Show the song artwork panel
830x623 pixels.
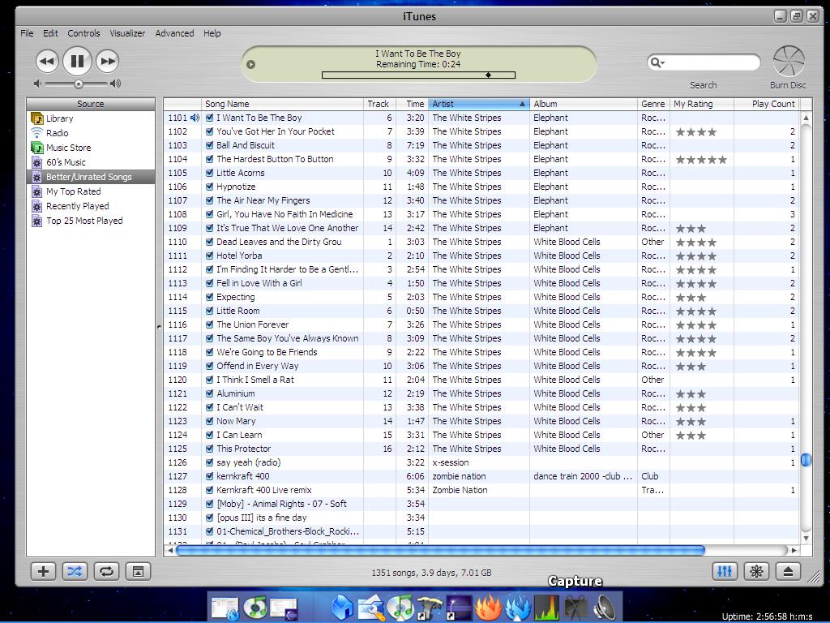click(x=138, y=571)
